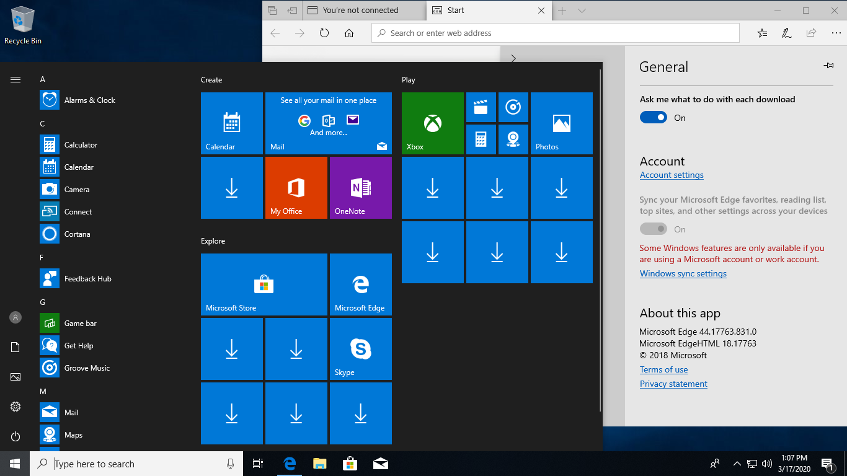Click the Start menu scrollbar
847x476 pixels.
(x=600, y=240)
